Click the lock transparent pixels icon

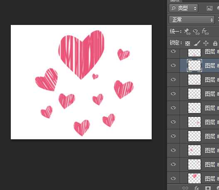tap(187, 43)
